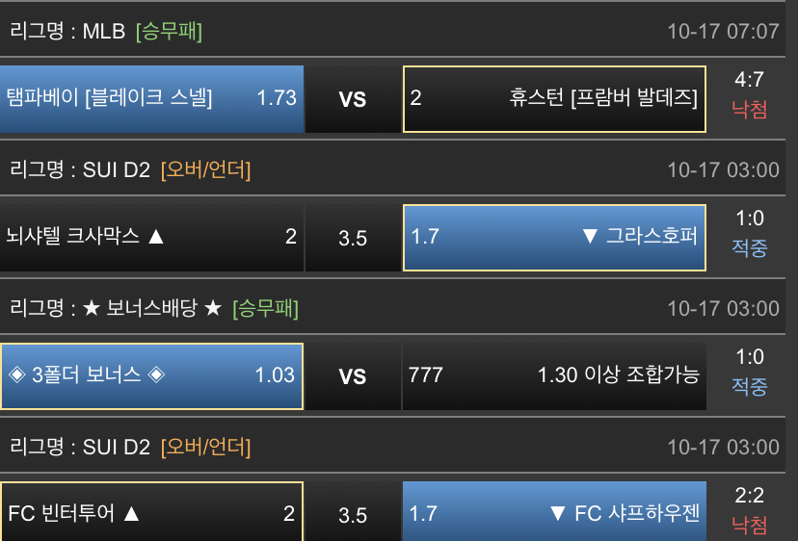
Task: Select FC 빈터투어 over bet
Action: pyautogui.click(x=152, y=514)
